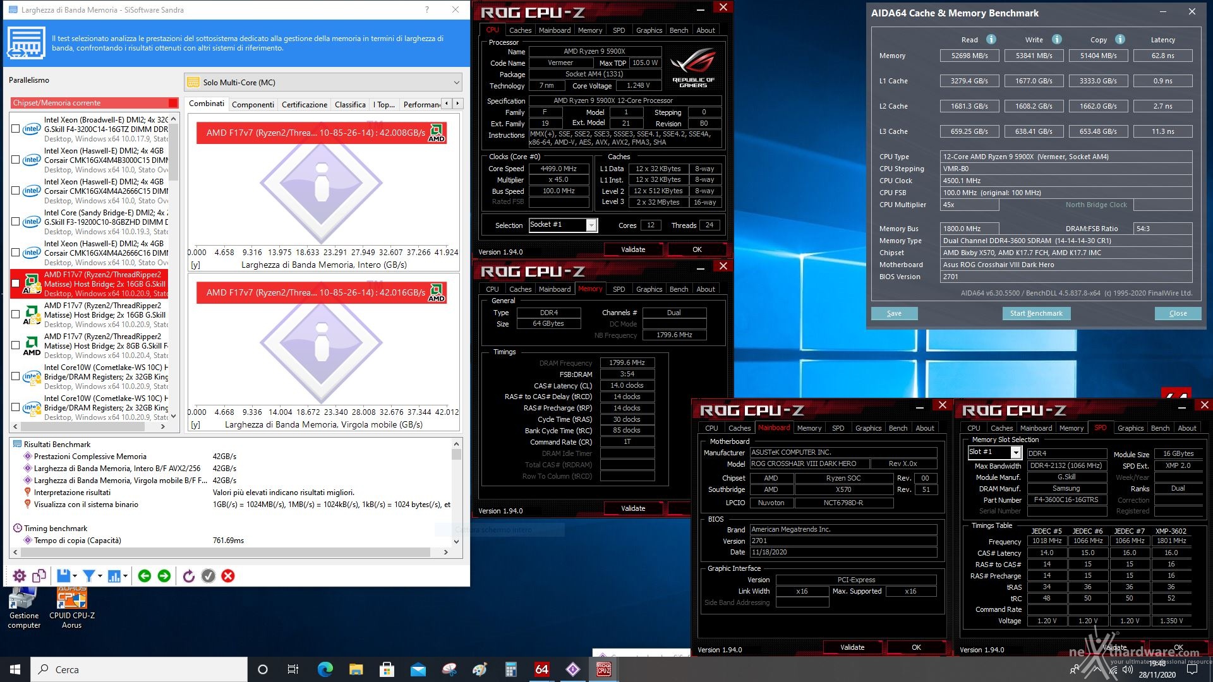Check the AMD F17v7 10.0.20.9 entry below the highlighted row

[16, 314]
